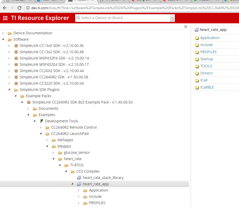Open the Application link in right panel
Screen dimensions: 239x207
(210, 38)
